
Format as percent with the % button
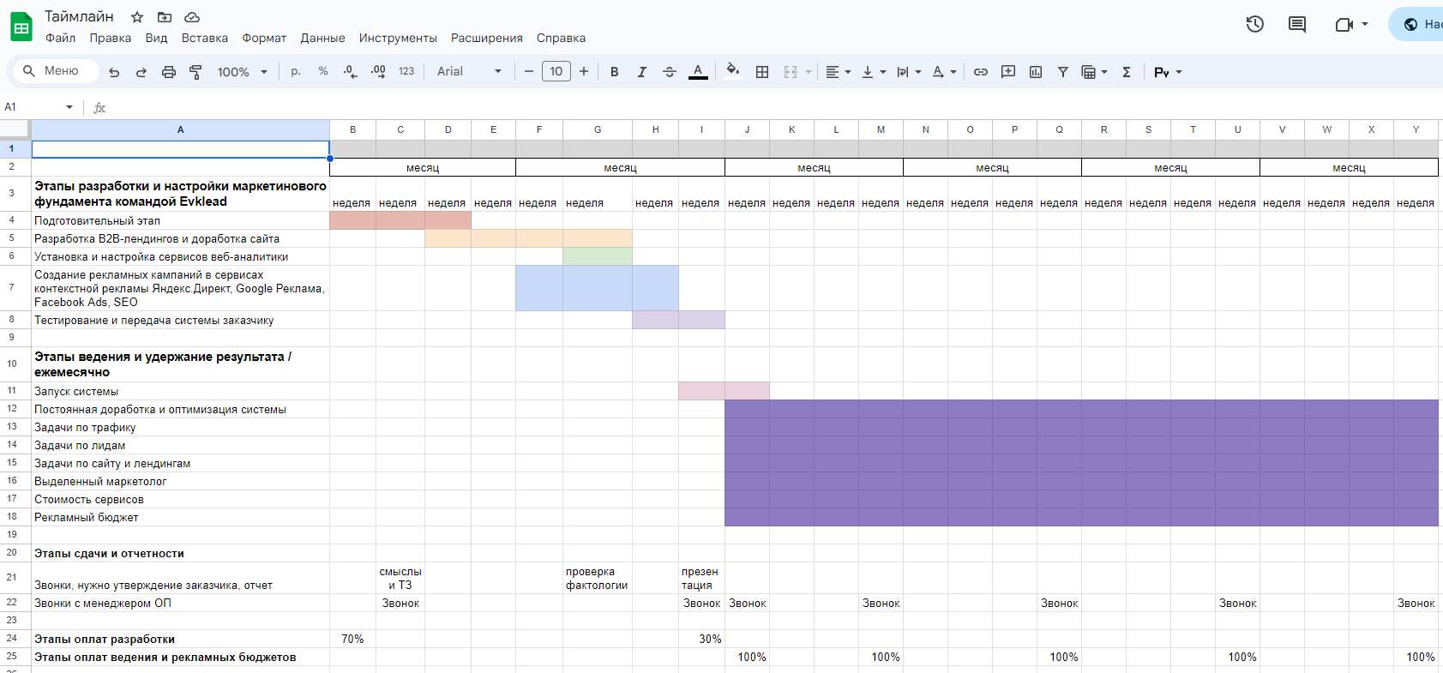pos(323,71)
